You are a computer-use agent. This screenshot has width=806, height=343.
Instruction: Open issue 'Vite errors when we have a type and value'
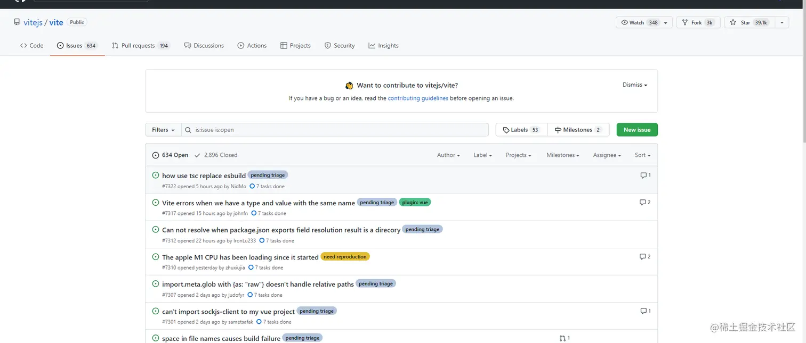(259, 203)
